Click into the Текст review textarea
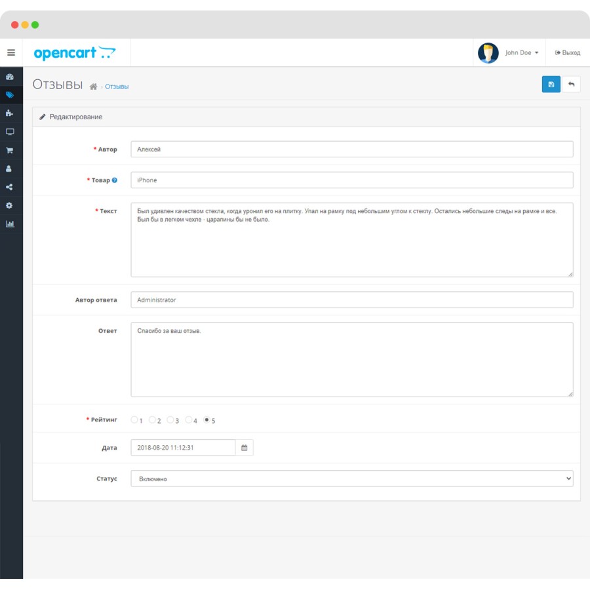This screenshot has height=590, width=590. point(352,240)
